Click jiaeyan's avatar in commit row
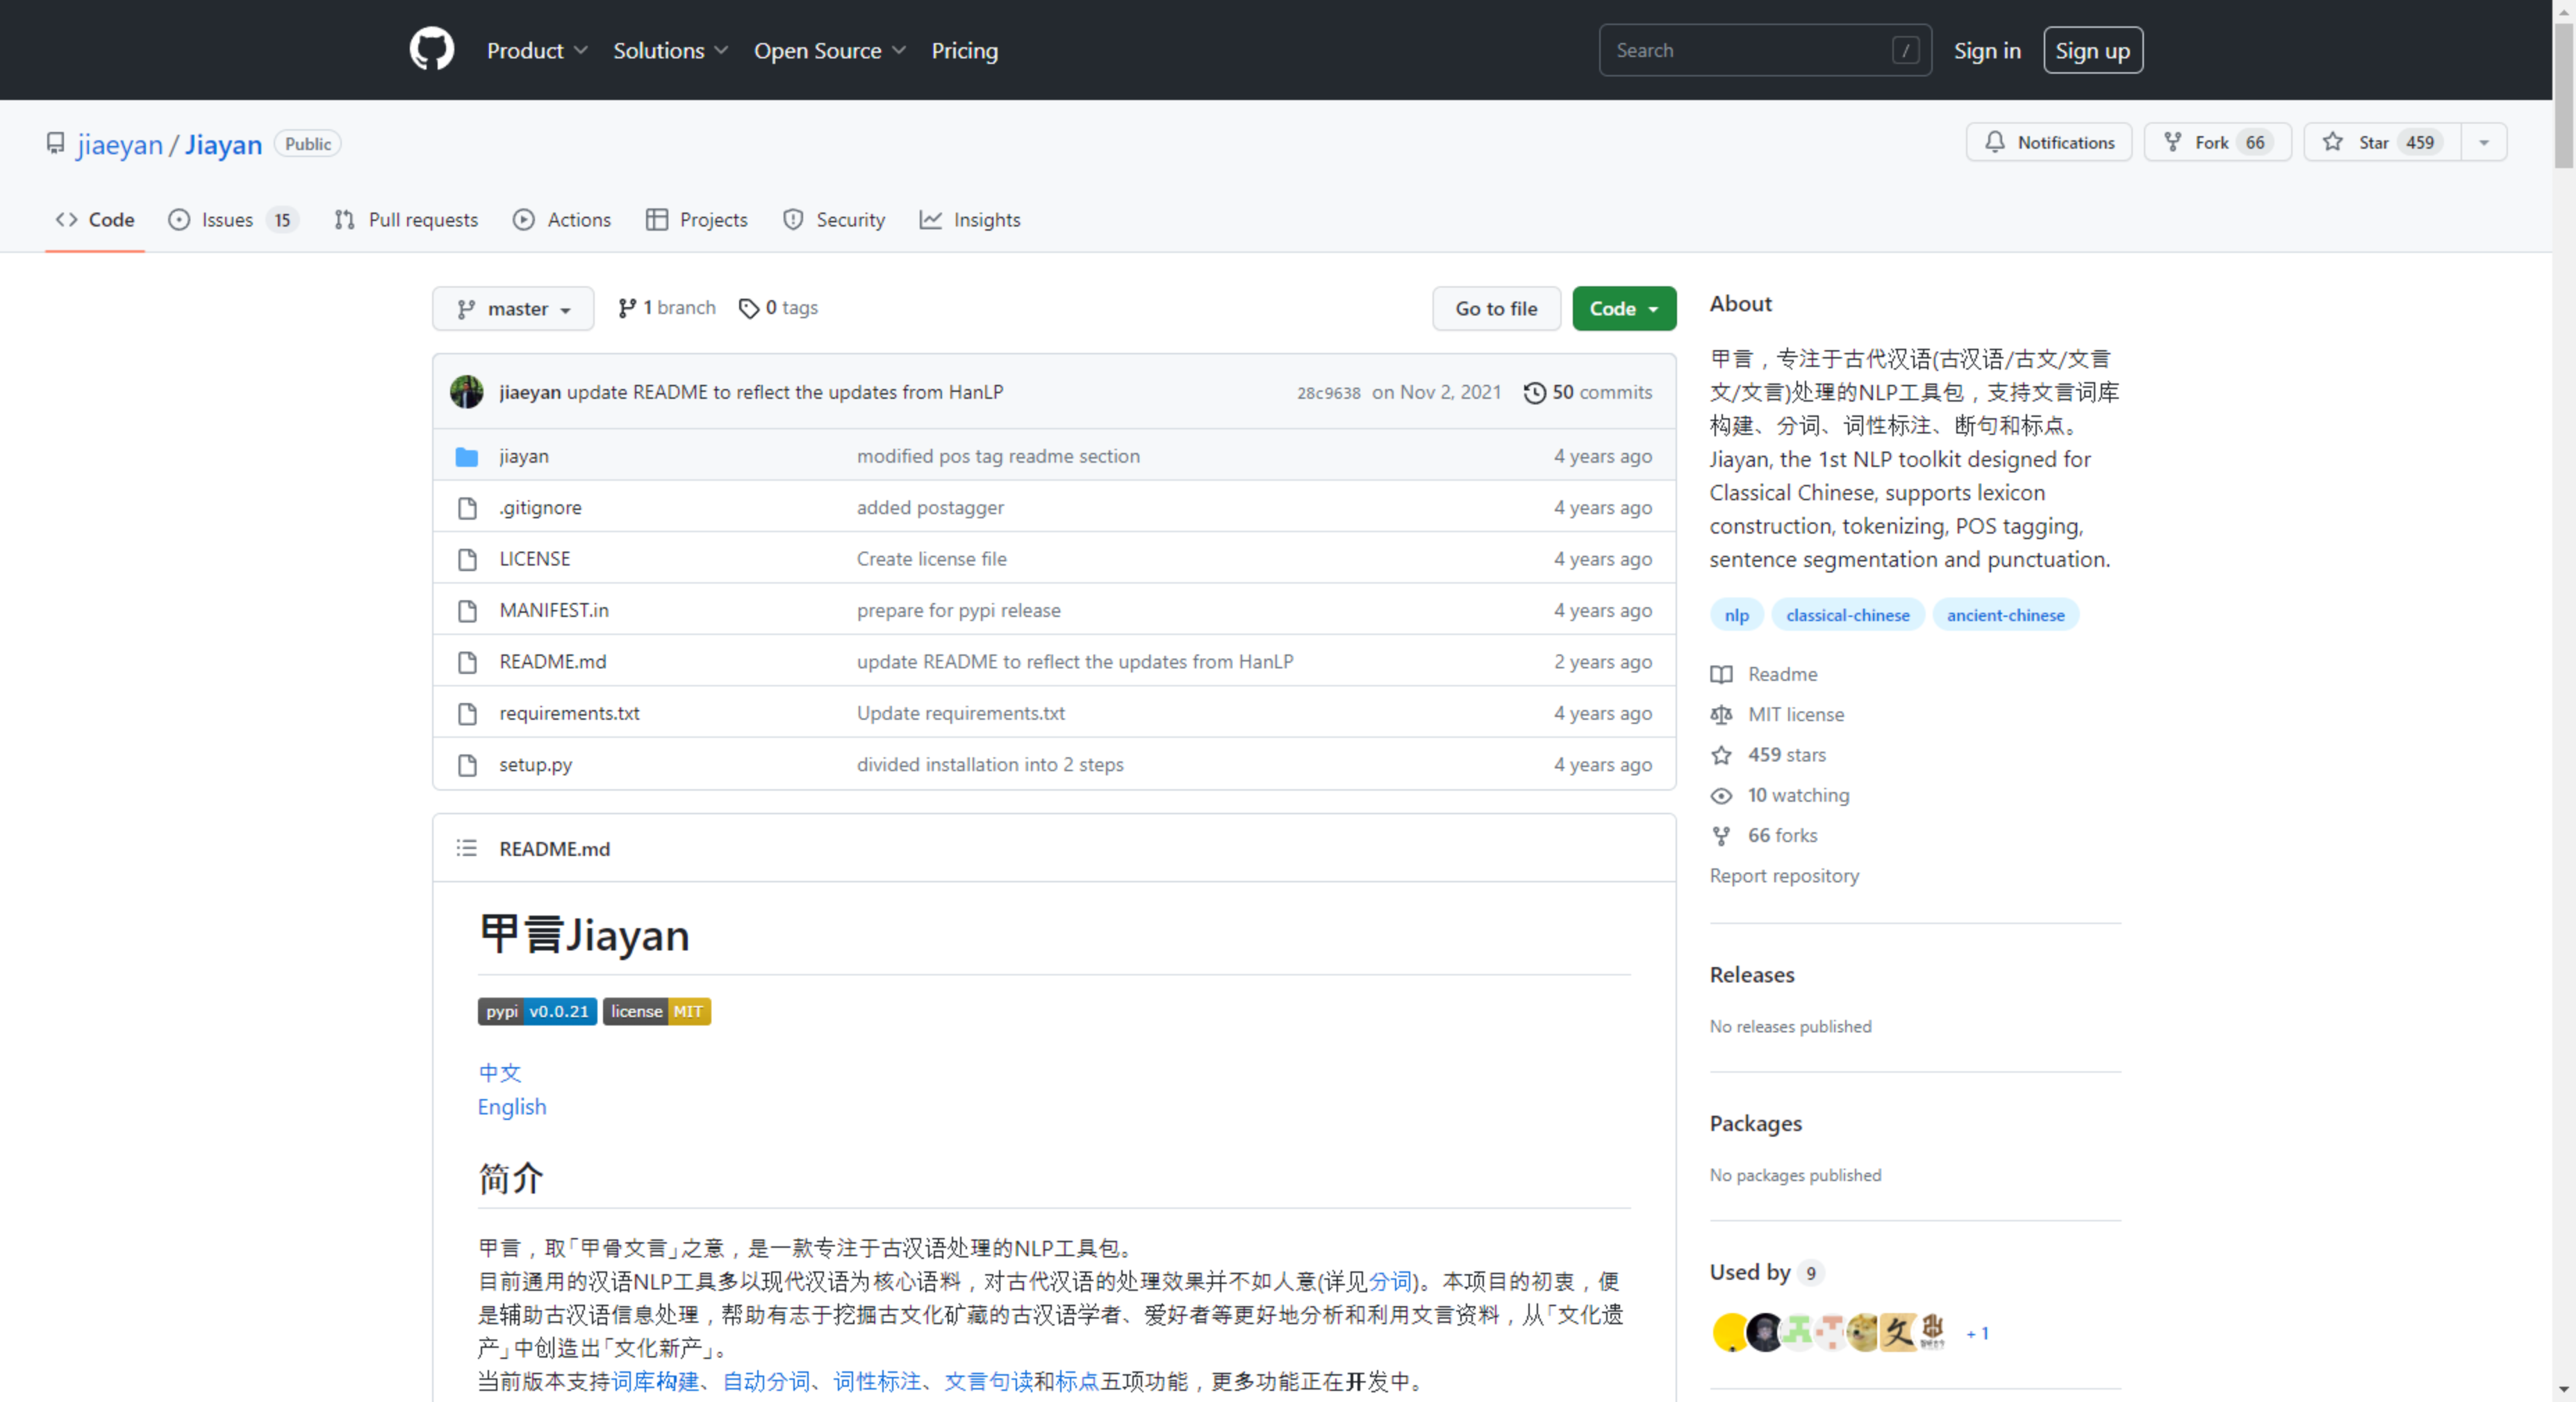 (x=466, y=392)
